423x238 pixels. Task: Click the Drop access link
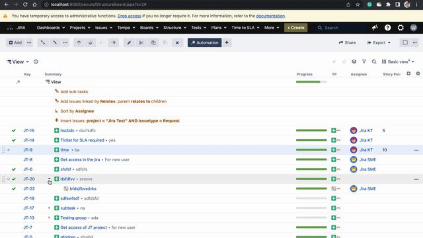(x=130, y=16)
